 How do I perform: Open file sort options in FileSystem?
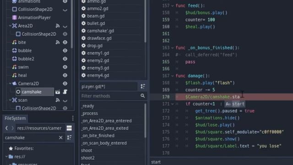[69, 137]
